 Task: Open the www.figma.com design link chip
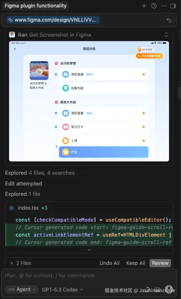(x=53, y=20)
